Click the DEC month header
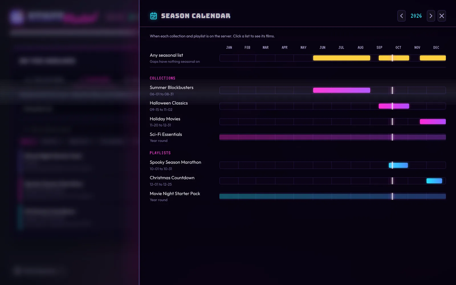 tap(436, 48)
